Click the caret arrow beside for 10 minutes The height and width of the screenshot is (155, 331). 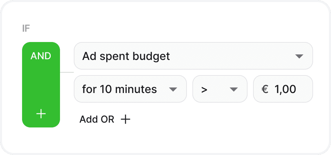173,90
